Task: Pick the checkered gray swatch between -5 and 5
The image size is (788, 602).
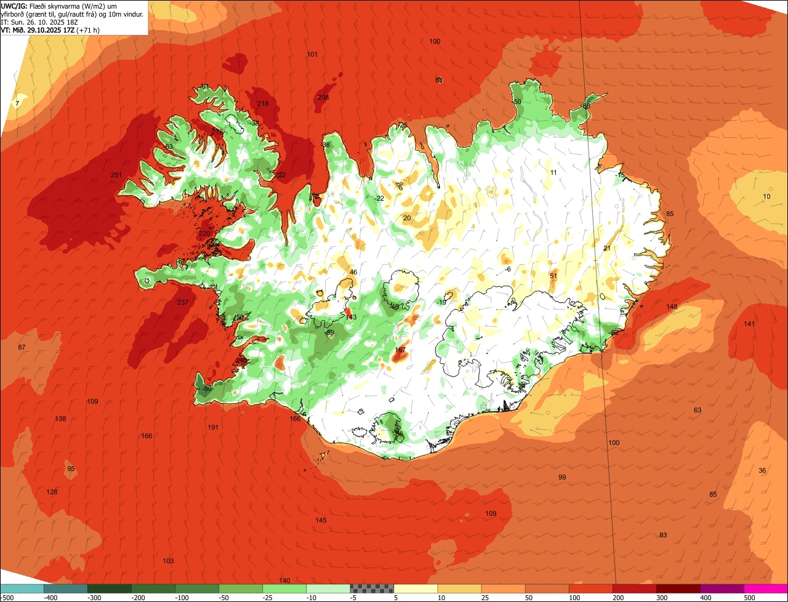Action: click(x=372, y=588)
